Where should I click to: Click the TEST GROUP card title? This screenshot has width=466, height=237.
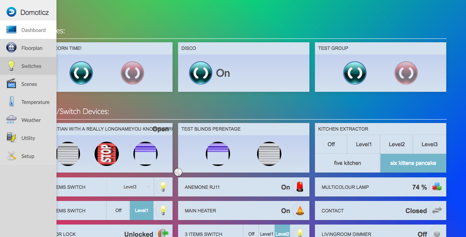click(333, 48)
